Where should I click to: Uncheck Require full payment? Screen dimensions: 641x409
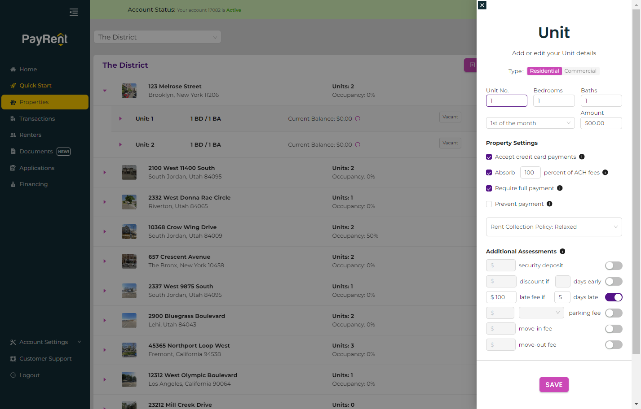point(489,188)
